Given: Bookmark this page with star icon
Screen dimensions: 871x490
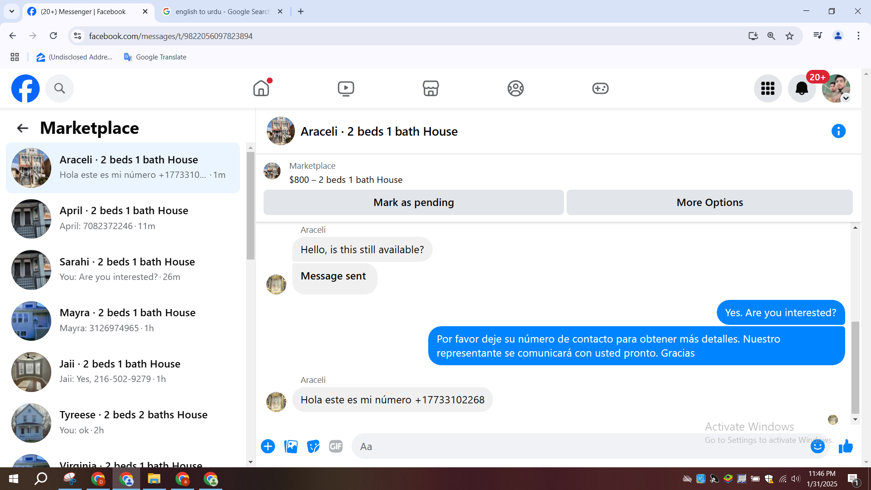Looking at the screenshot, I should point(790,36).
